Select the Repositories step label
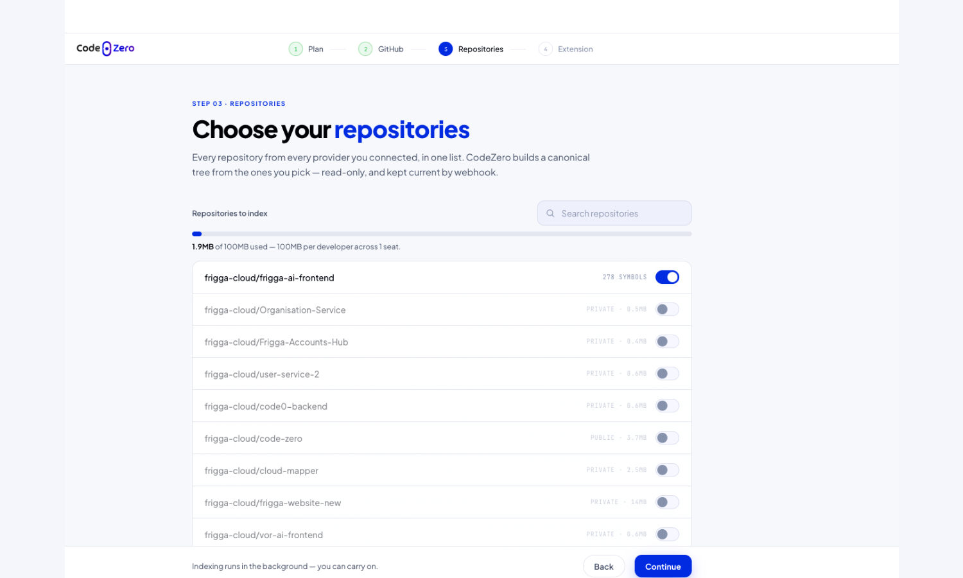The height and width of the screenshot is (578, 963). [481, 49]
